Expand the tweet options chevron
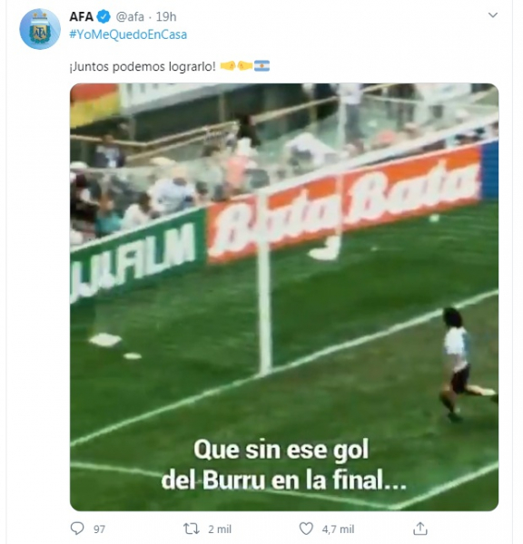This screenshot has width=523, height=544. [x=493, y=15]
